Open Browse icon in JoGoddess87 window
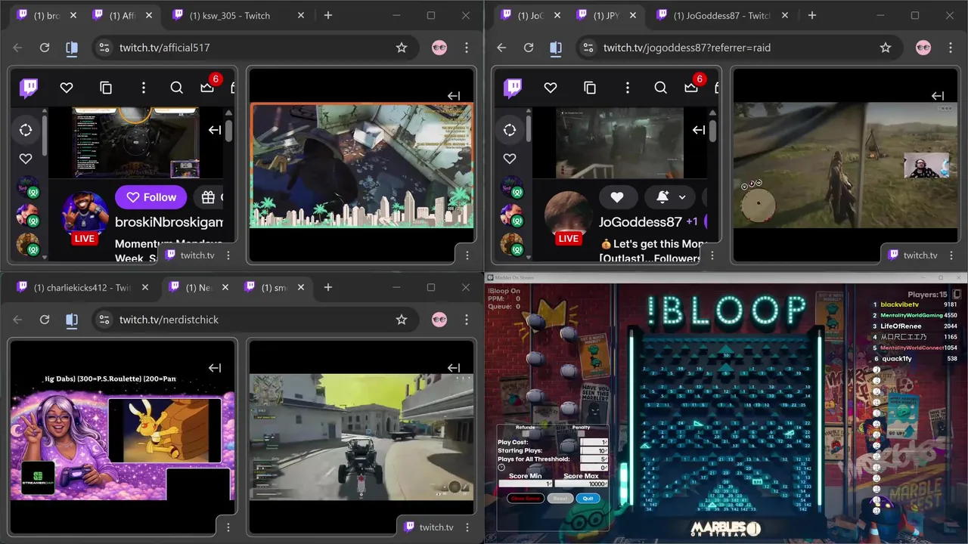This screenshot has height=544, width=968. pos(590,88)
